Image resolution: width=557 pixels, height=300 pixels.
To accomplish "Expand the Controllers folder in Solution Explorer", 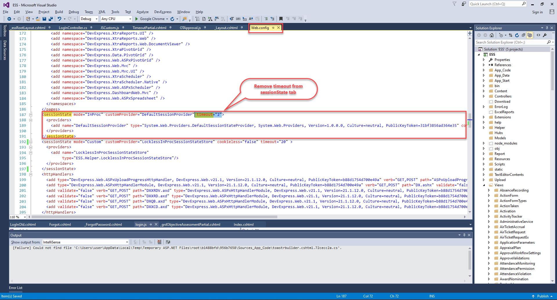I will [x=484, y=96].
